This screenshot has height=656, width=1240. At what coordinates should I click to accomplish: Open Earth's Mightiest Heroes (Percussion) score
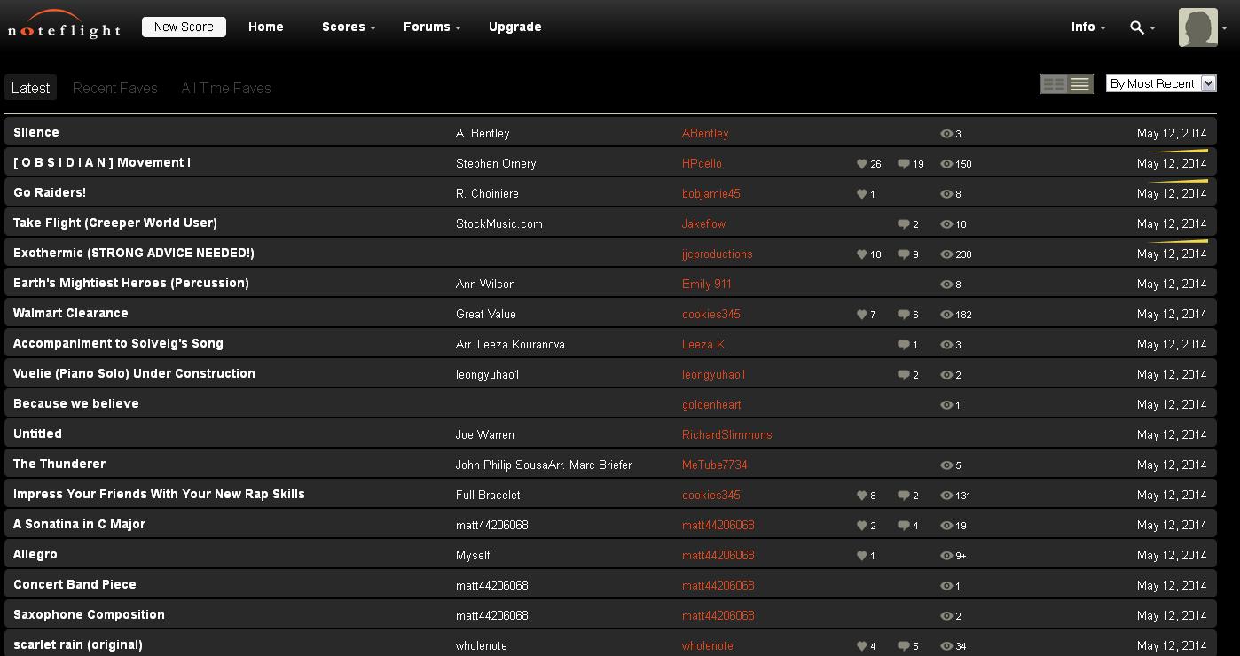(x=131, y=284)
